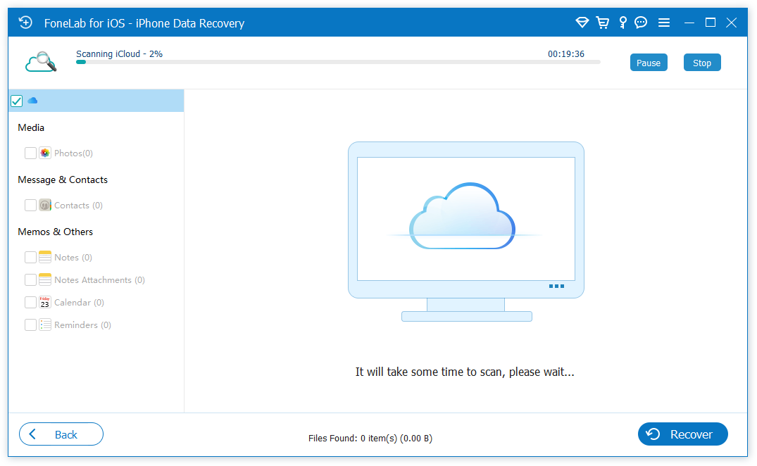Click the Memos & Others heading
Viewport: 757px width, 466px height.
coord(56,232)
